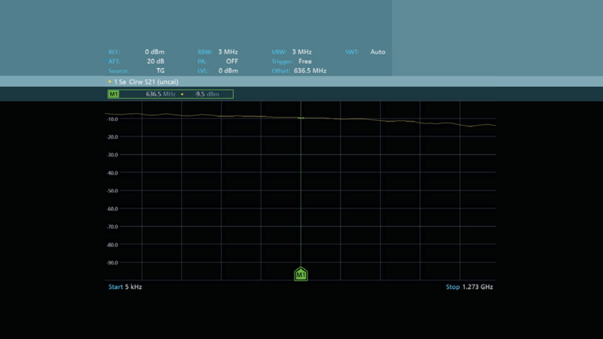The height and width of the screenshot is (339, 603).
Task: Edit the ATT 20 dB attenuation value
Action: (x=155, y=61)
